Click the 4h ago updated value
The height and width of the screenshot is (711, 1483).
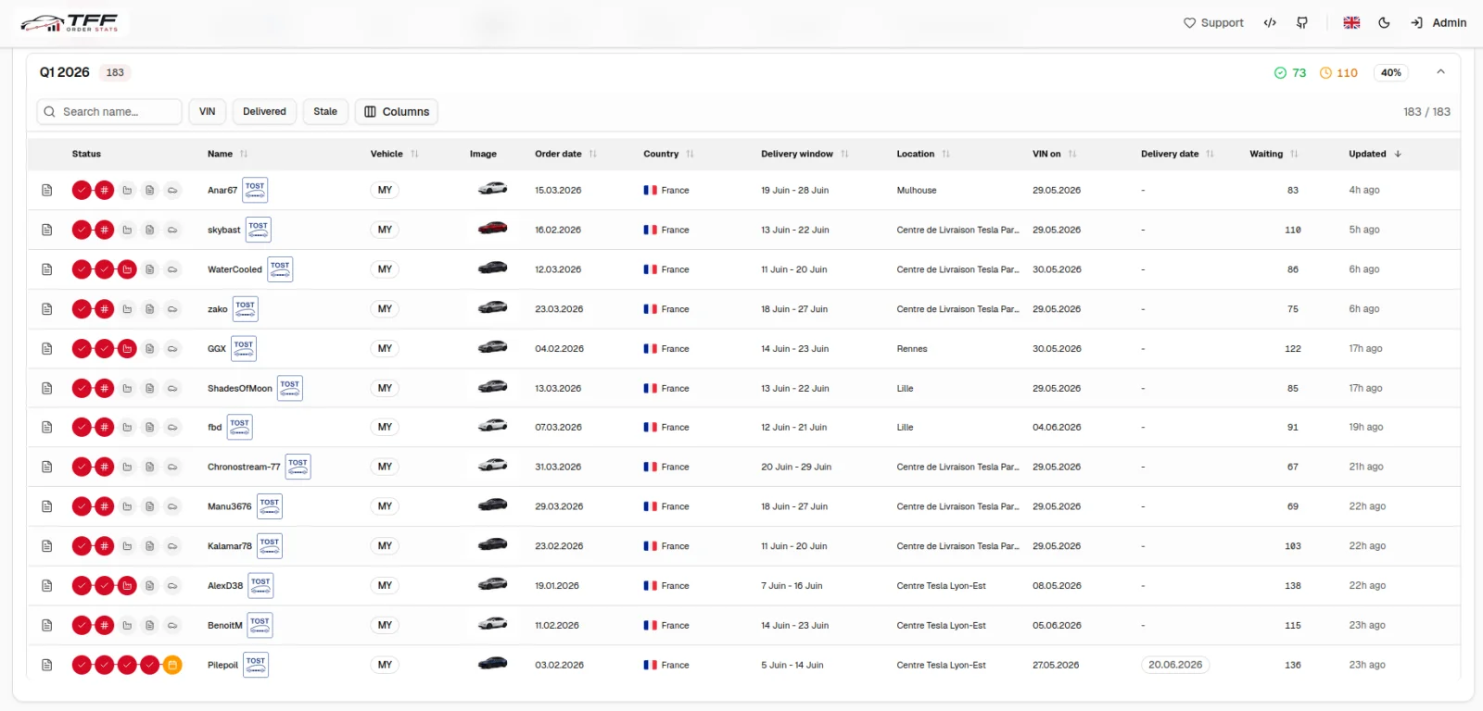(x=1364, y=191)
